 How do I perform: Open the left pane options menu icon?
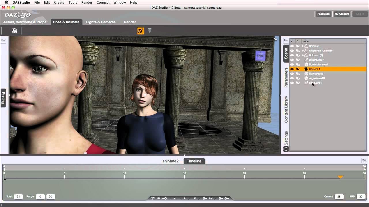pos(3,41)
